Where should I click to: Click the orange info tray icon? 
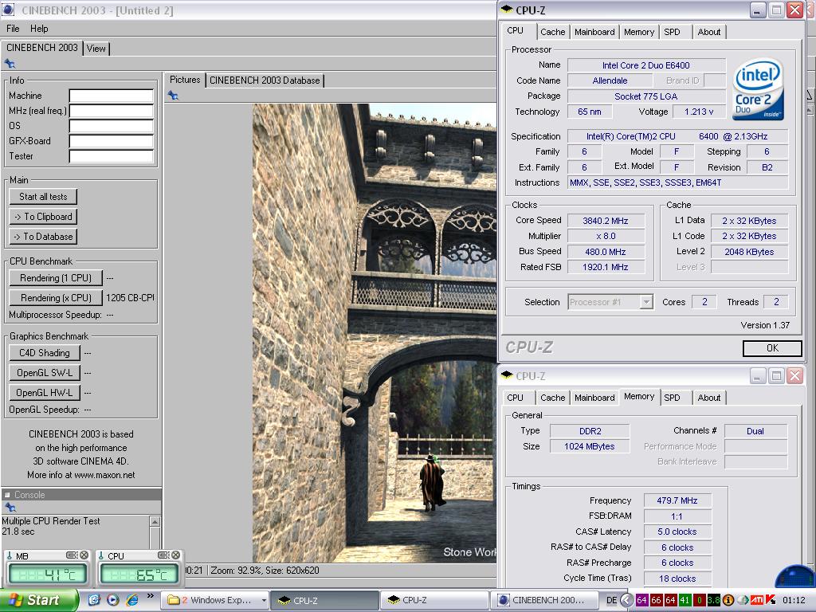pos(728,600)
